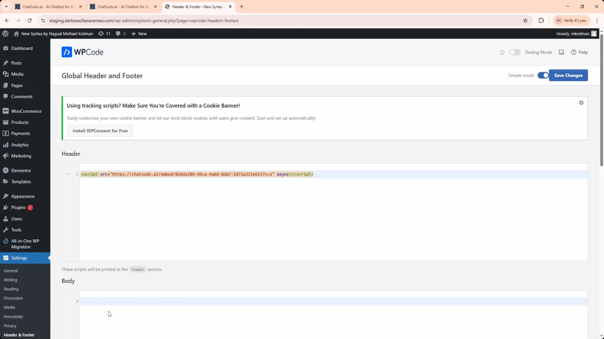Open General settings submenu
Viewport: 604px width, 339px height.
(10, 271)
